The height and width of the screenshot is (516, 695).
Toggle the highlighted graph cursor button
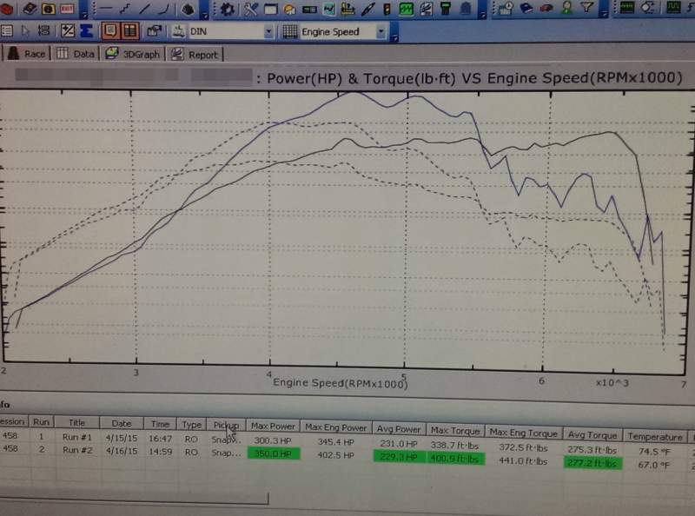tap(110, 31)
